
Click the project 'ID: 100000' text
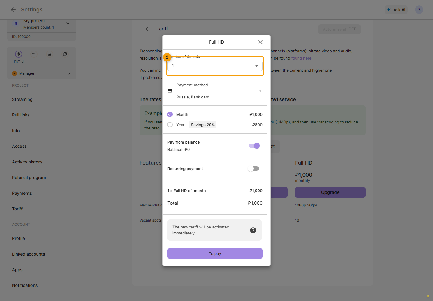point(21,37)
